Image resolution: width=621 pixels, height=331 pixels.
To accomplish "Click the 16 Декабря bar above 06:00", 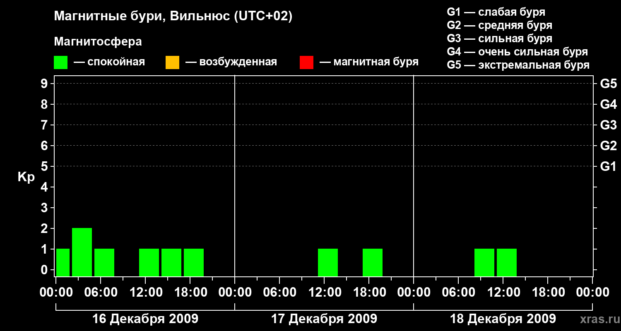I will point(104,262).
